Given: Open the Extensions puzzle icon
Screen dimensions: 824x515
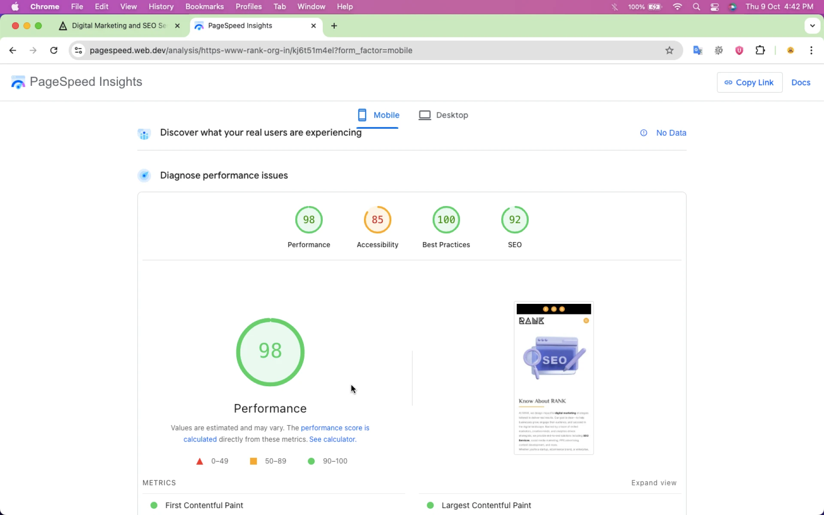Looking at the screenshot, I should 760,51.
